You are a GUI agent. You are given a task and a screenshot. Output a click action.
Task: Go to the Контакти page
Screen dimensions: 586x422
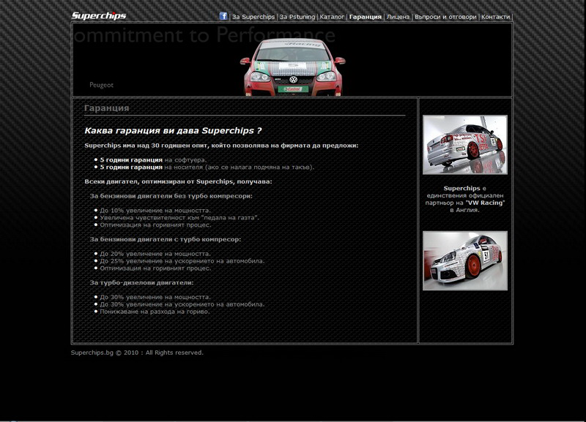point(496,17)
